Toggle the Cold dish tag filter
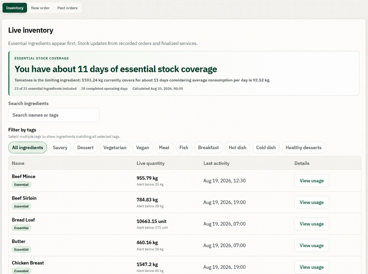This screenshot has width=368, height=274. [x=266, y=148]
